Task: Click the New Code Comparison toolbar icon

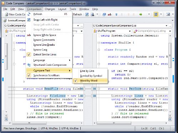Action: [x=7, y=15]
